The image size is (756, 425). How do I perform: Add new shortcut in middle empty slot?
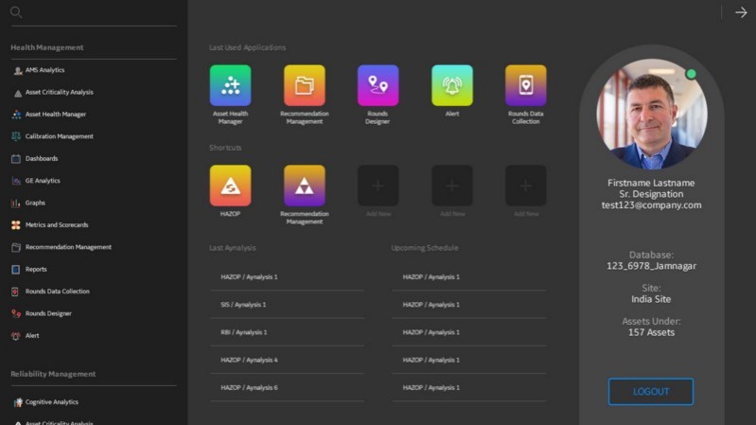452,186
